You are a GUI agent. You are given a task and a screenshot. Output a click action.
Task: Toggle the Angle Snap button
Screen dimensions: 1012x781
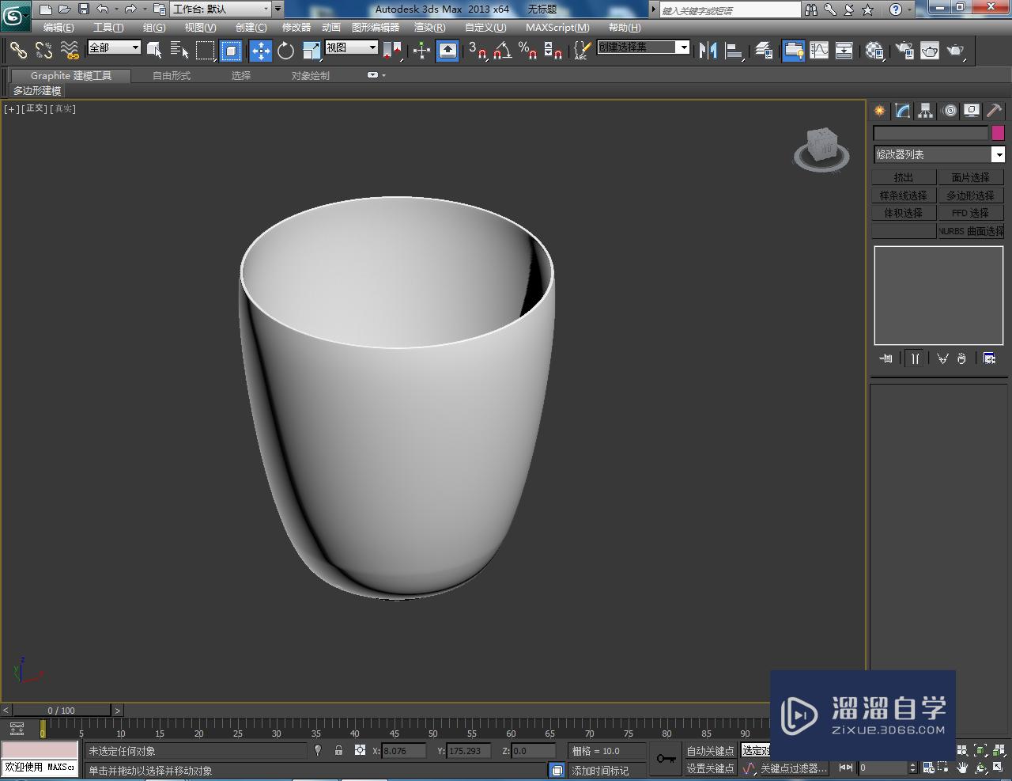coord(502,50)
